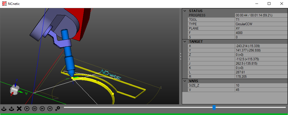Maximize the NCnetic window

pos(269,4)
